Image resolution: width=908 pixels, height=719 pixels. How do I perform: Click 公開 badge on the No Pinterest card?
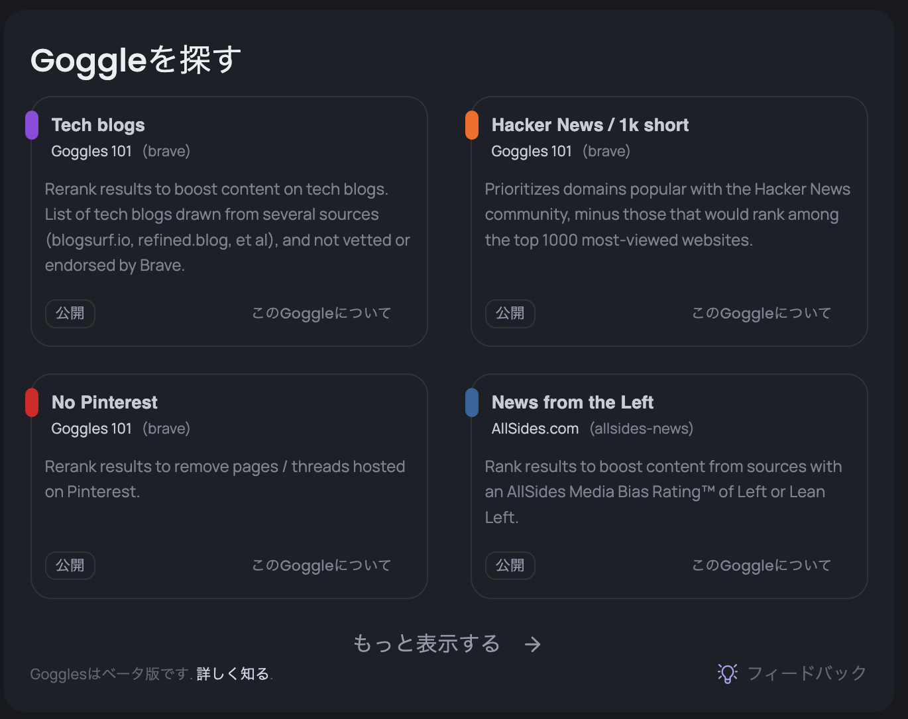(x=70, y=565)
